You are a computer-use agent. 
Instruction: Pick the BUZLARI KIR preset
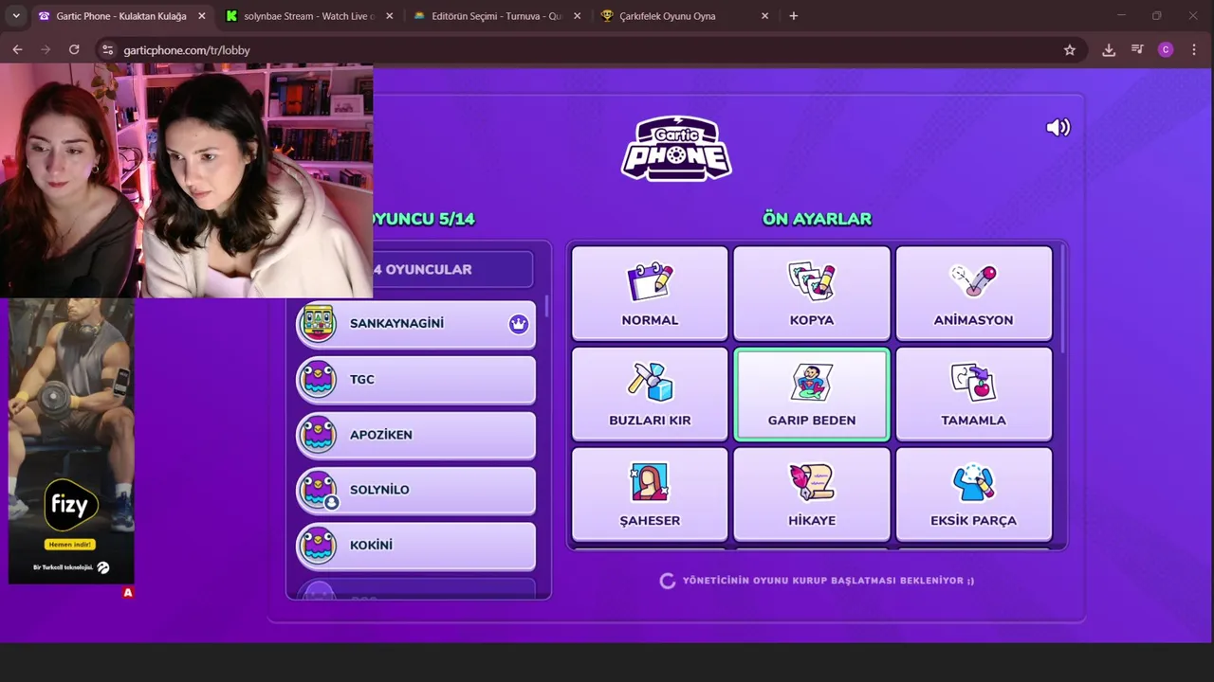[650, 394]
